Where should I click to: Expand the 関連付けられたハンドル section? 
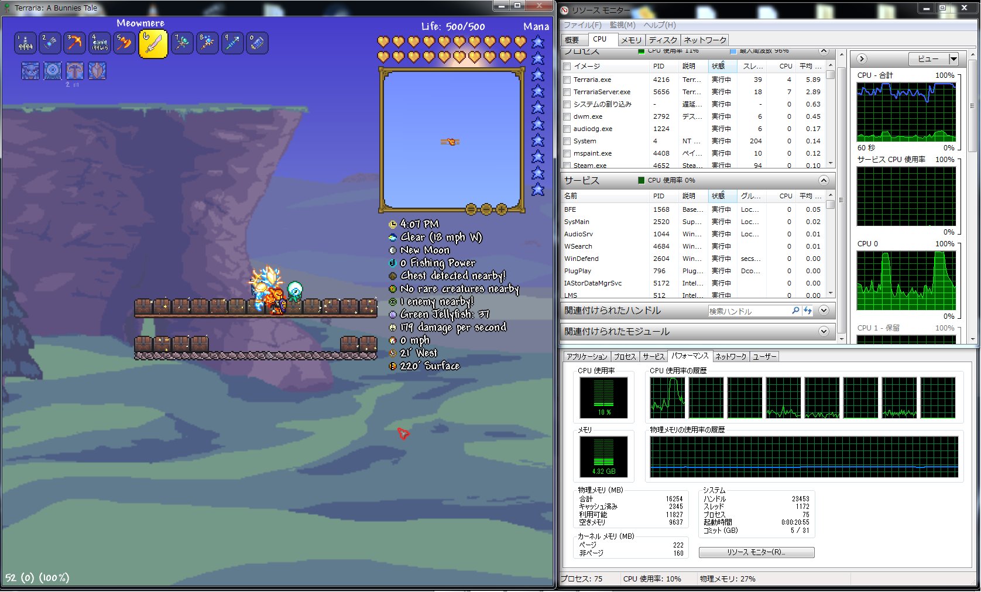tap(824, 310)
